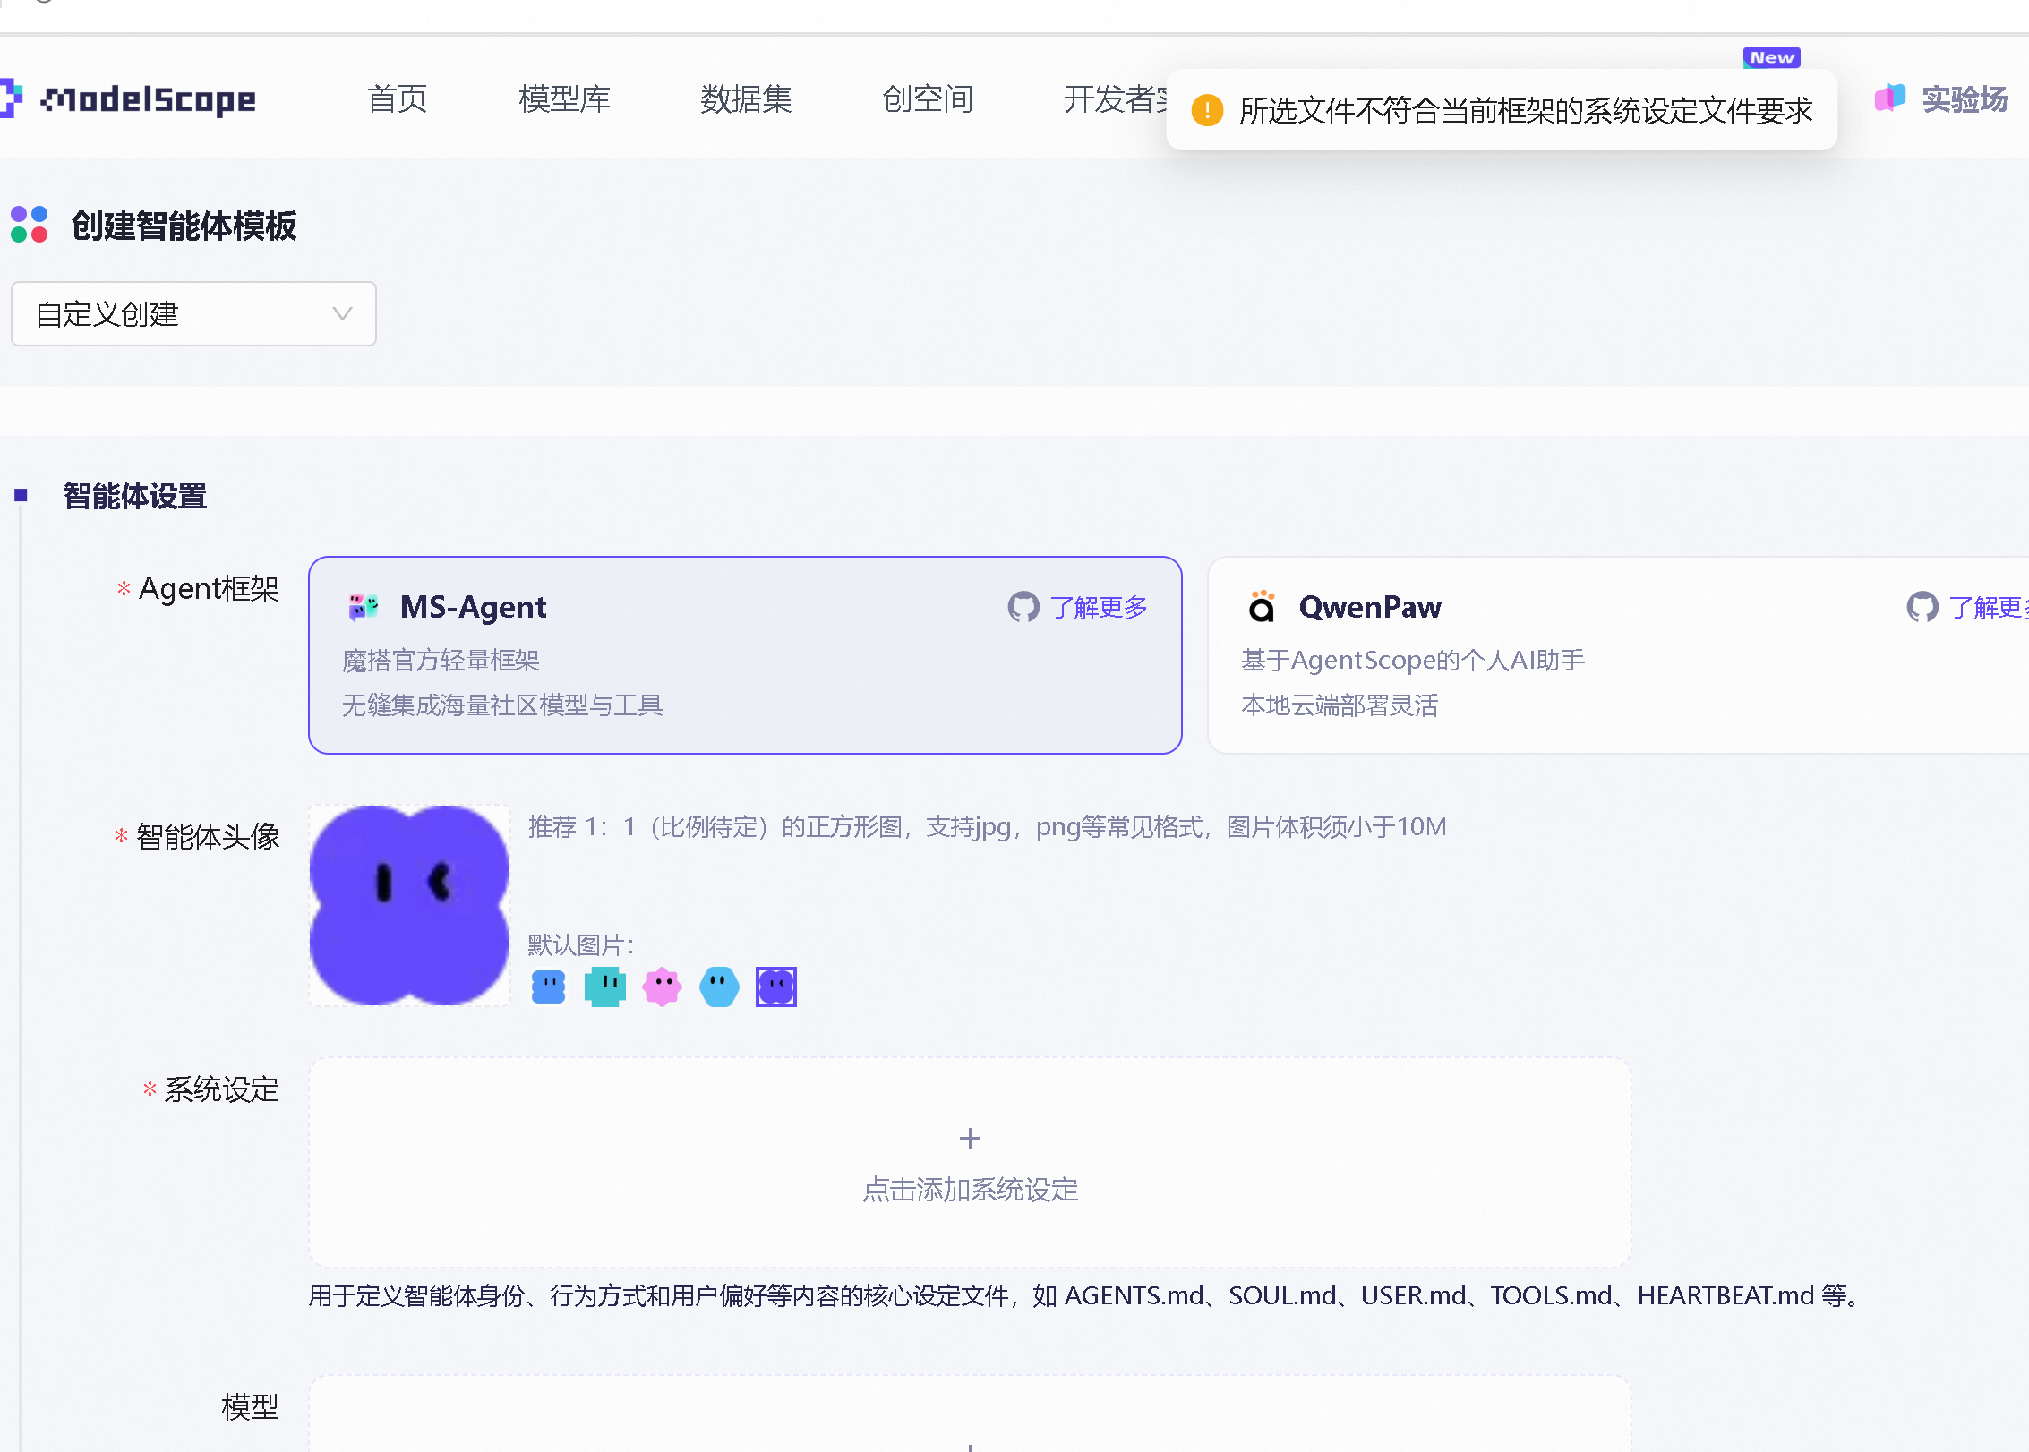Click the toast text 所选文件不符合当前框架的系统设定文件要求

click(1526, 110)
